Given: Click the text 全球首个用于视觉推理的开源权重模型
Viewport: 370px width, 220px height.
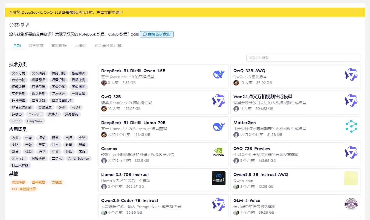Looking at the screenshot, I should tap(266, 155).
